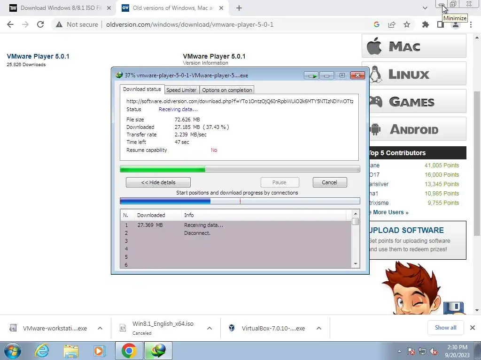Click the Upload Software banner
This screenshot has width=481, height=360.
[x=418, y=240]
